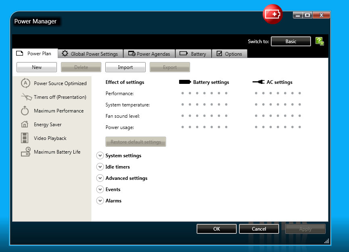Image resolution: width=349 pixels, height=252 pixels.
Task: Click the red battery status icon
Action: [273, 14]
